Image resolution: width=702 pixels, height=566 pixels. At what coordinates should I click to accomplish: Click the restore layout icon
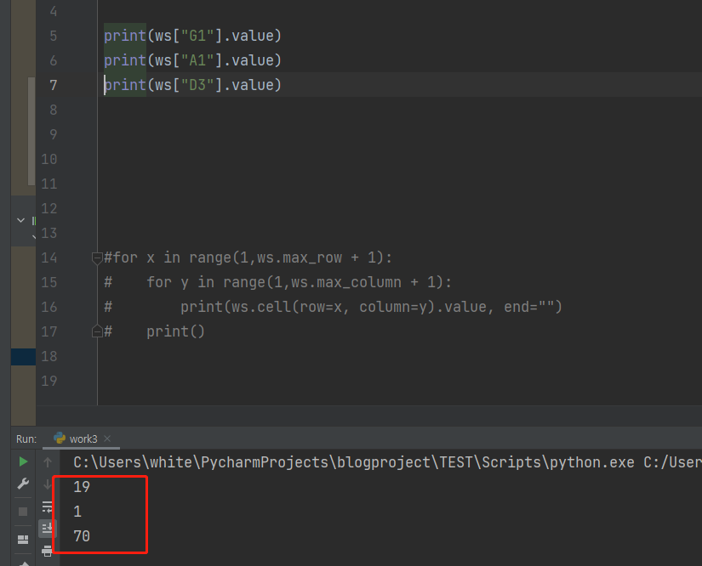click(x=23, y=540)
